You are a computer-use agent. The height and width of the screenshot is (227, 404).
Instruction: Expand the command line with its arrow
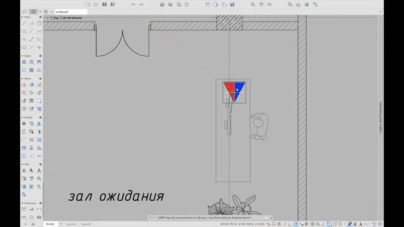click(271, 218)
